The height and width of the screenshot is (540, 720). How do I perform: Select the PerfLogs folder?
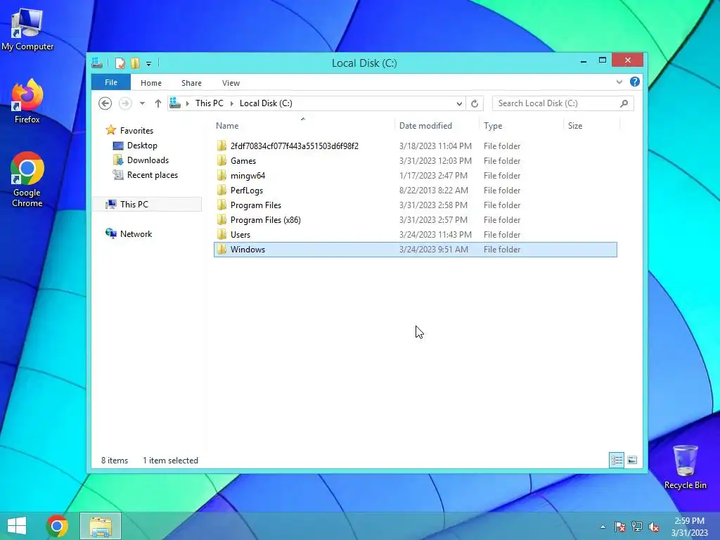pyautogui.click(x=415, y=190)
